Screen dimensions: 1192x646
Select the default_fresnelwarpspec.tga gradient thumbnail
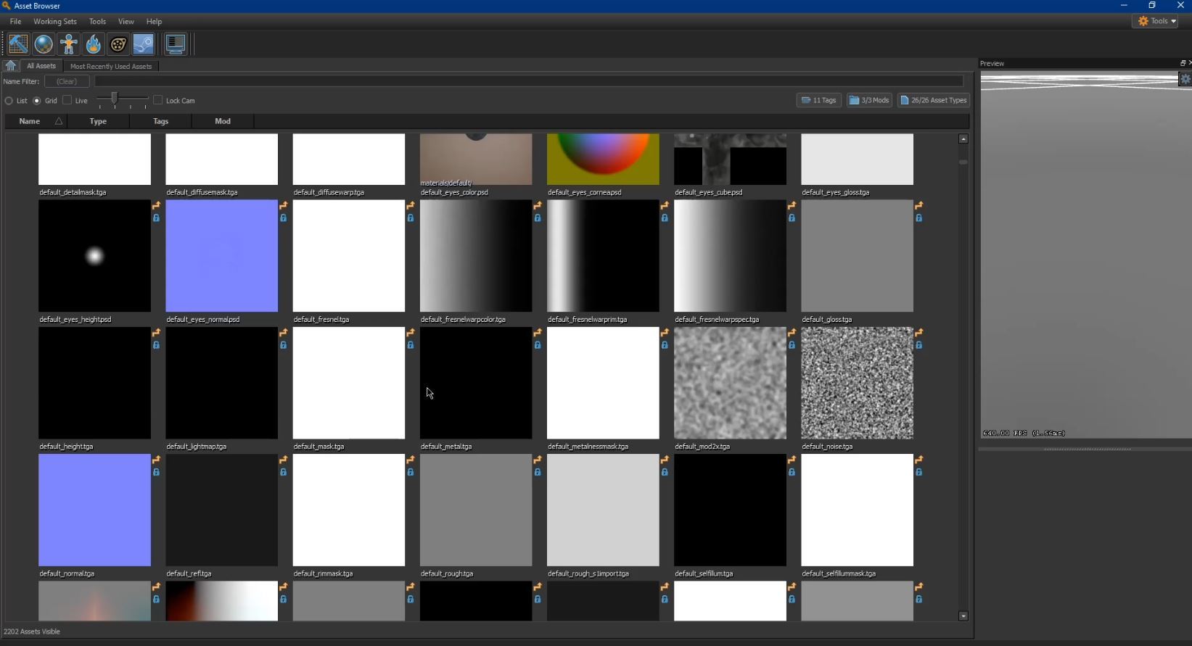pos(730,256)
